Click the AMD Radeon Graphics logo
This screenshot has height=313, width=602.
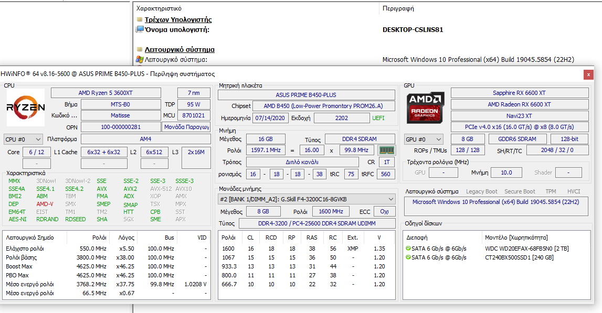(425, 107)
